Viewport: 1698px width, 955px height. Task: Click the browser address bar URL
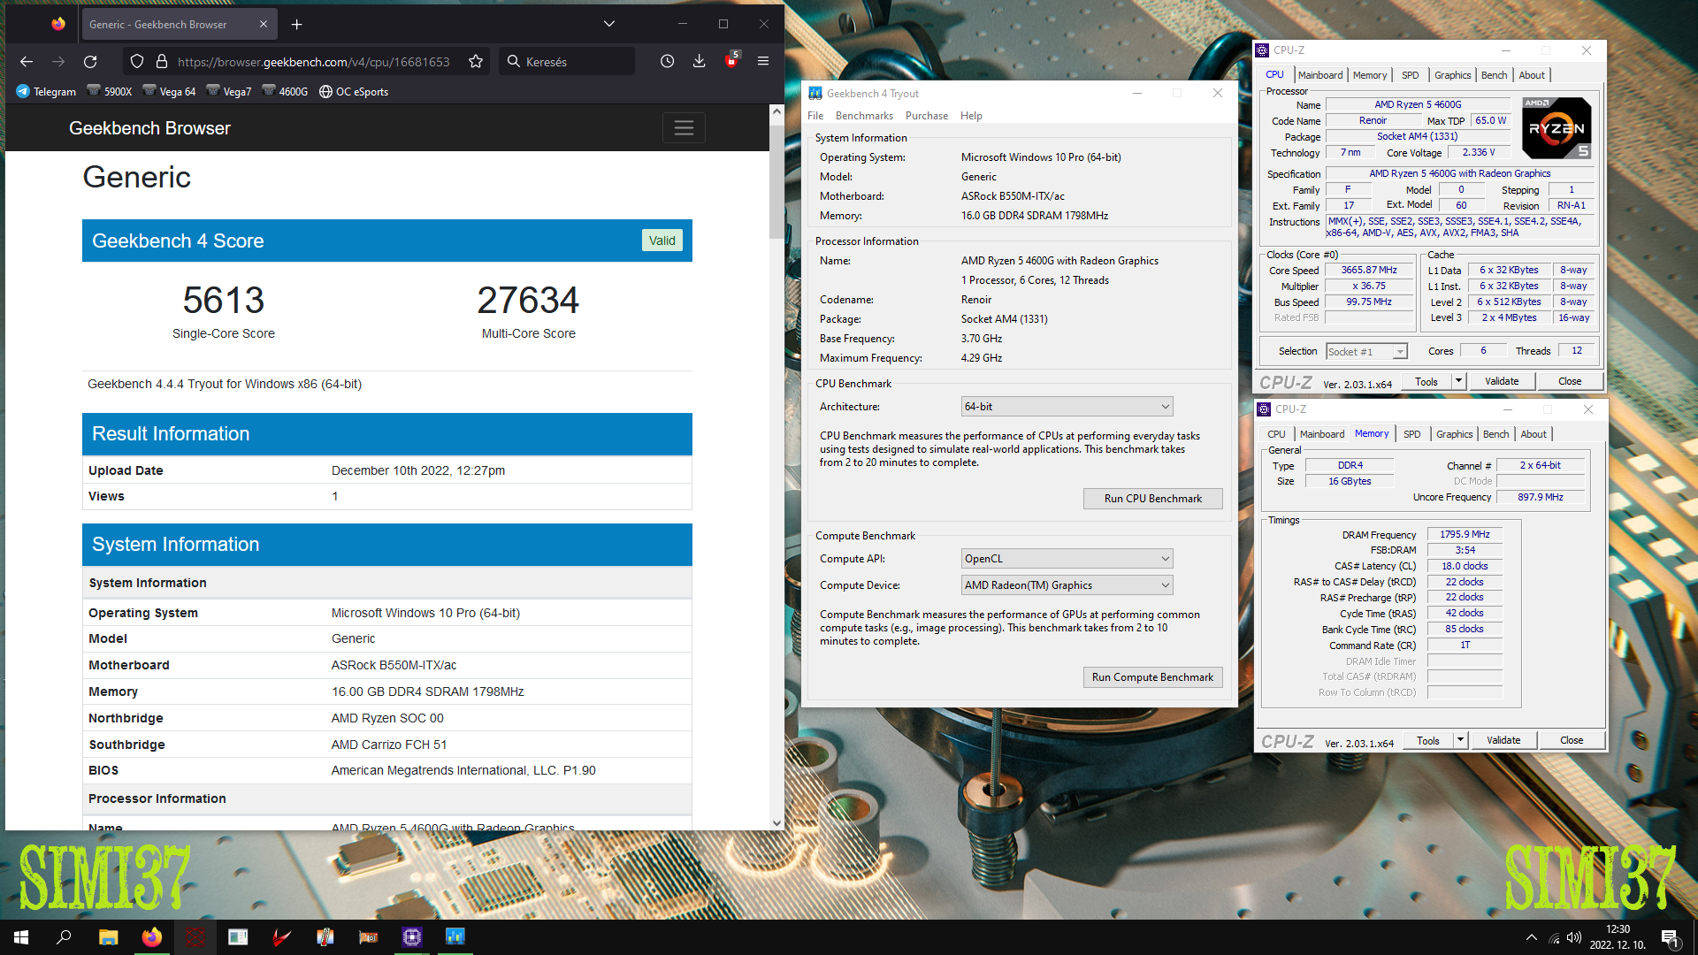coord(313,61)
